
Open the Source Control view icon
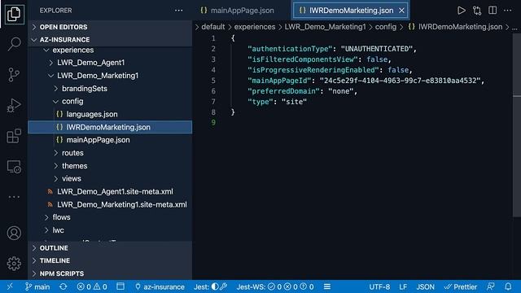tap(14, 74)
